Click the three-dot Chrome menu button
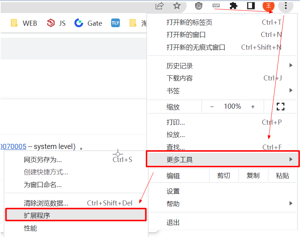300x237 pixels. coord(286,6)
